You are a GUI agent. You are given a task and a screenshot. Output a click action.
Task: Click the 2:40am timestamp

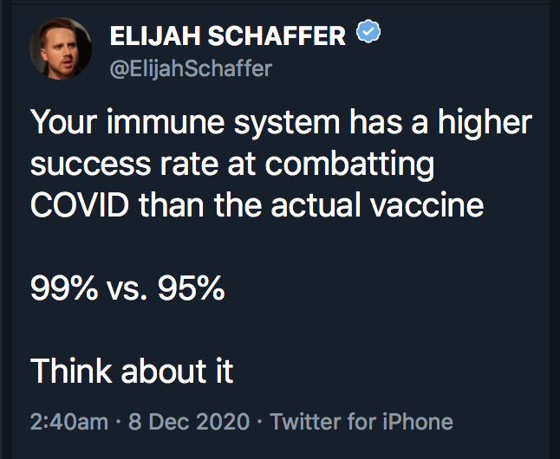[68, 422]
